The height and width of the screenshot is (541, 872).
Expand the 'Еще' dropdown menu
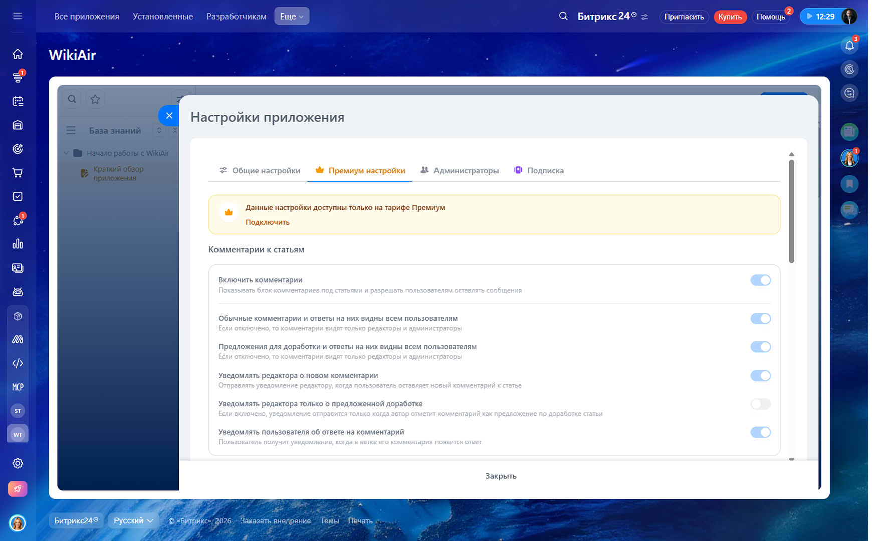(x=291, y=16)
